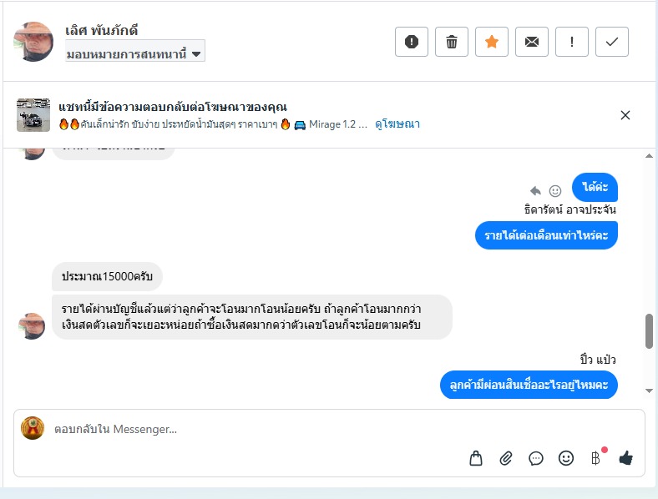The width and height of the screenshot is (658, 499).
Task: Open the emoji picker smiley icon
Action: click(566, 457)
